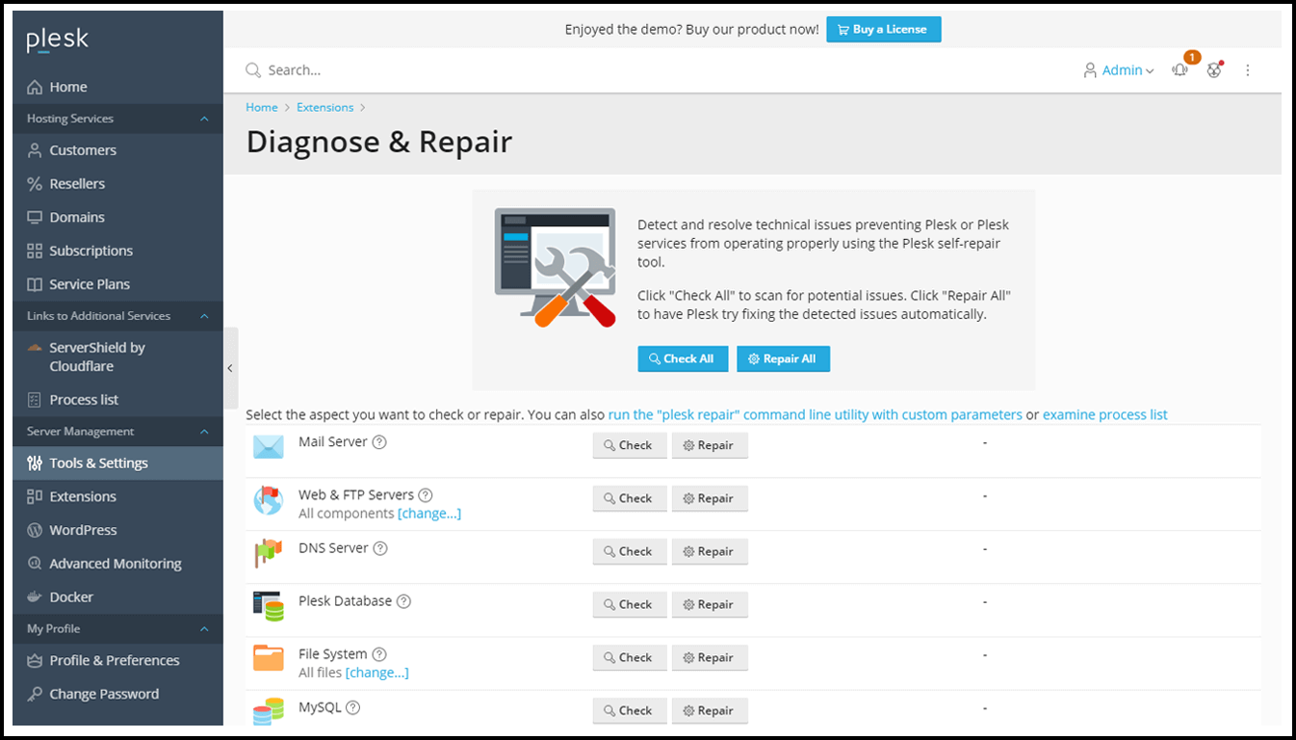Click the DNS Server flags icon

(268, 553)
